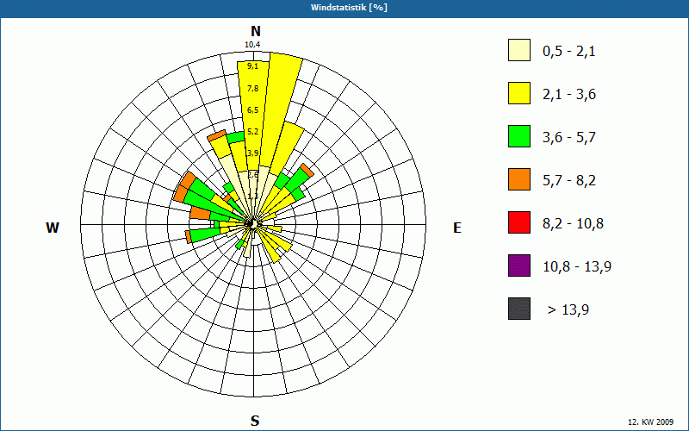Click the N compass label

point(256,31)
